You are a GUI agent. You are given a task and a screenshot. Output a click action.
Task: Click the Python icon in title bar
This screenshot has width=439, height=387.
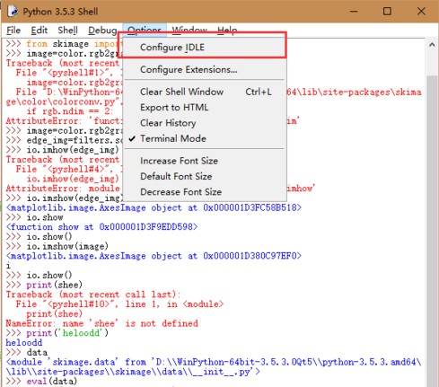pos(13,12)
